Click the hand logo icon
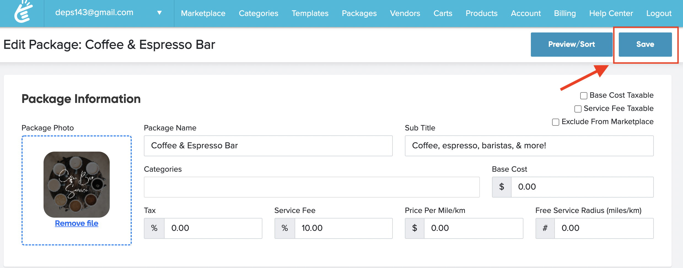The image size is (683, 268). pyautogui.click(x=23, y=12)
